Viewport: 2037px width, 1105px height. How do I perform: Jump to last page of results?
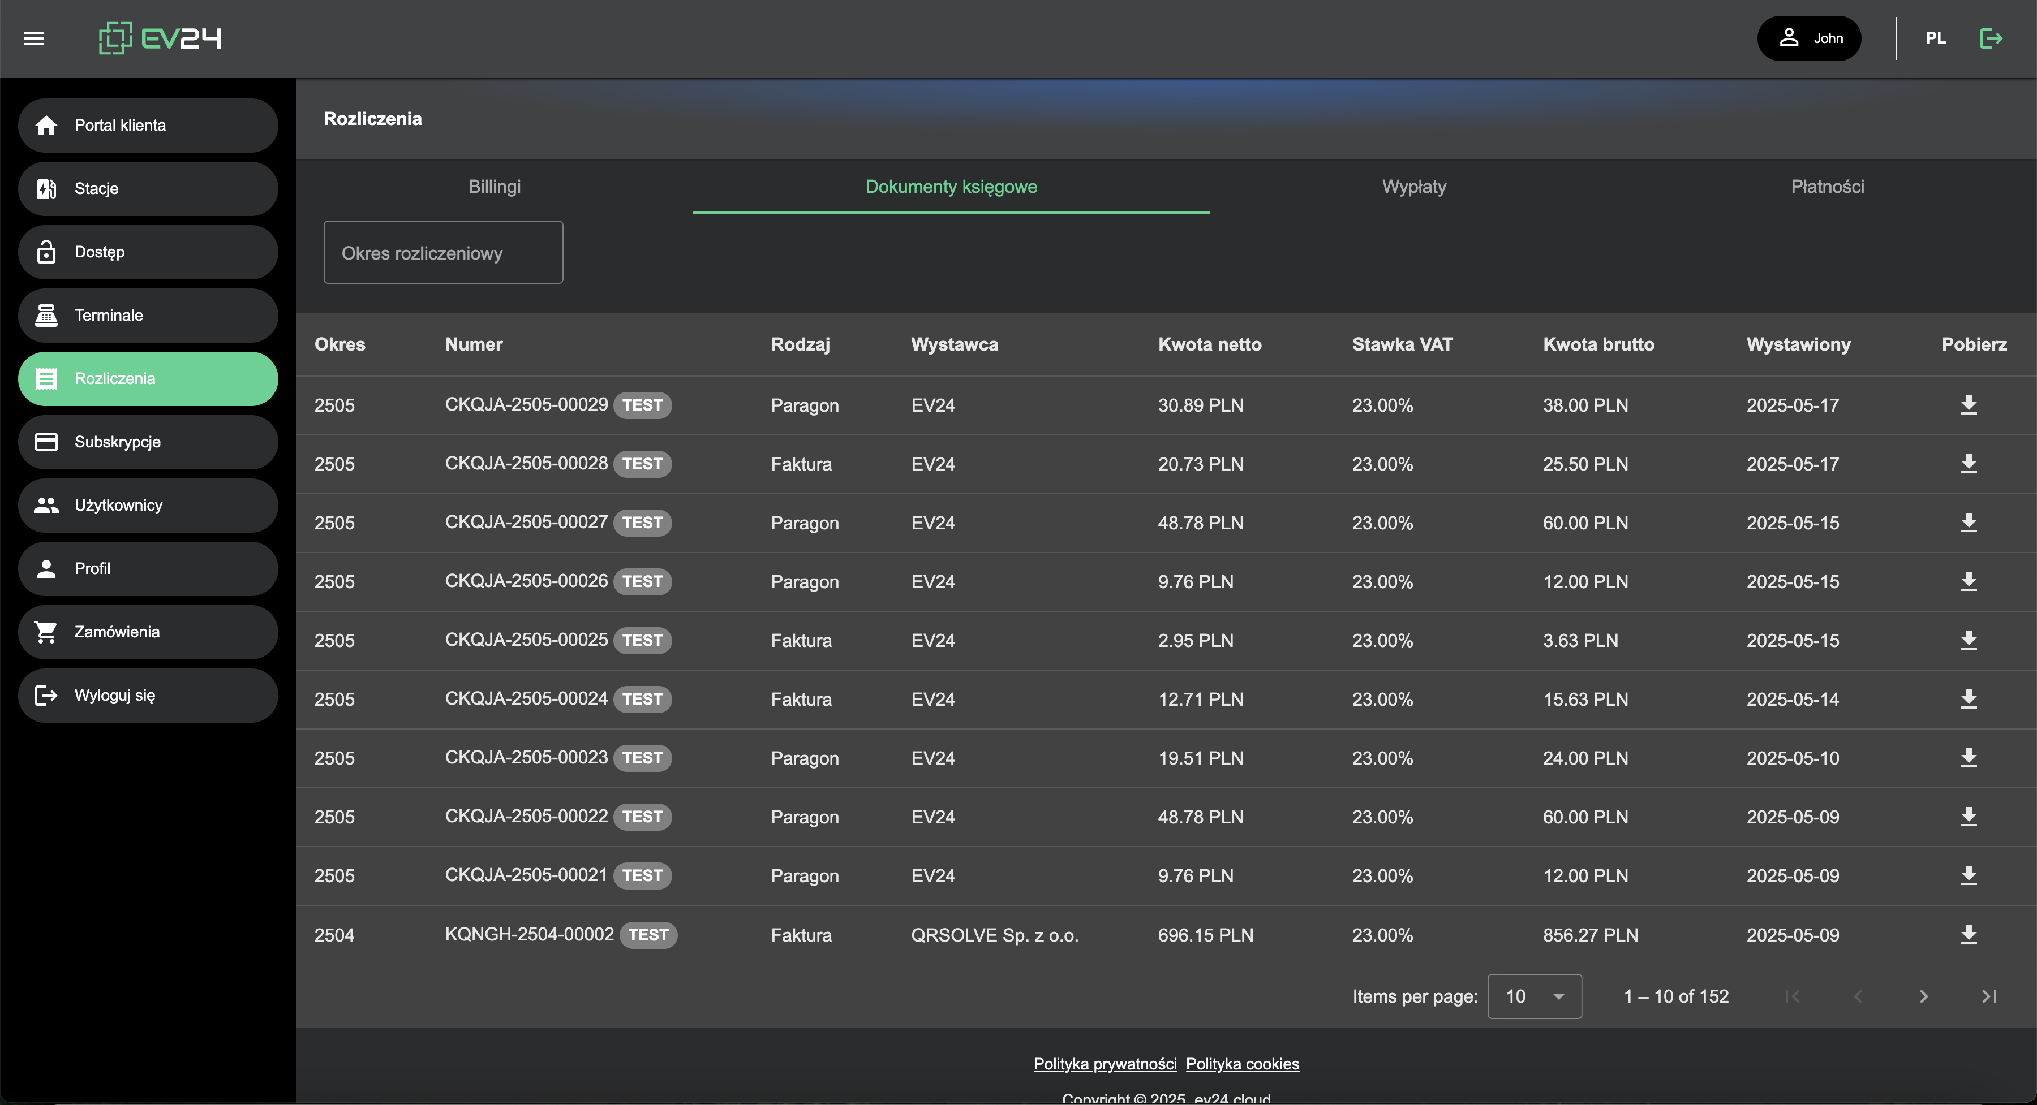(1989, 996)
